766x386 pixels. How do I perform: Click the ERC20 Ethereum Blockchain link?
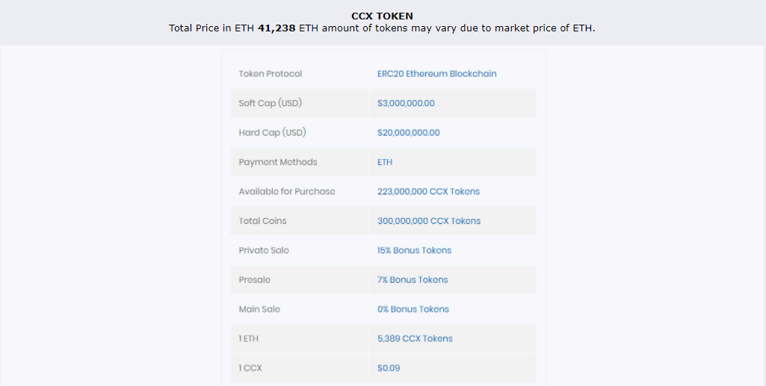click(436, 74)
